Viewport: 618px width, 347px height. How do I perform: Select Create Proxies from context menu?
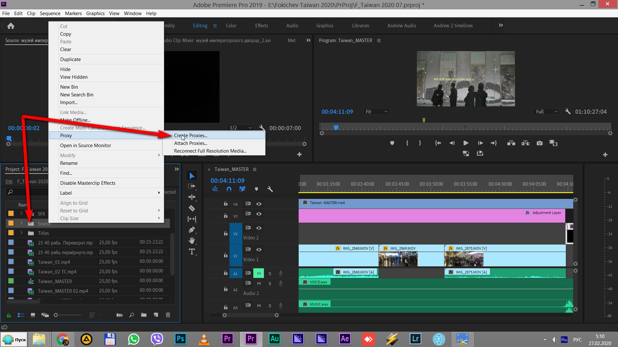191,135
